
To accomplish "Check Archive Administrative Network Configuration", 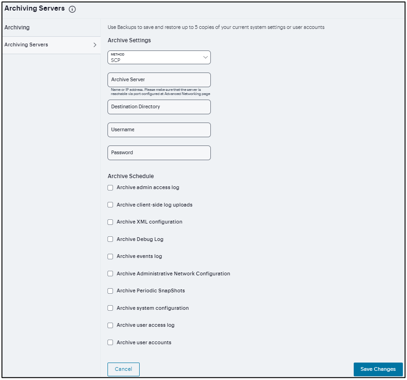I will click(x=110, y=274).
